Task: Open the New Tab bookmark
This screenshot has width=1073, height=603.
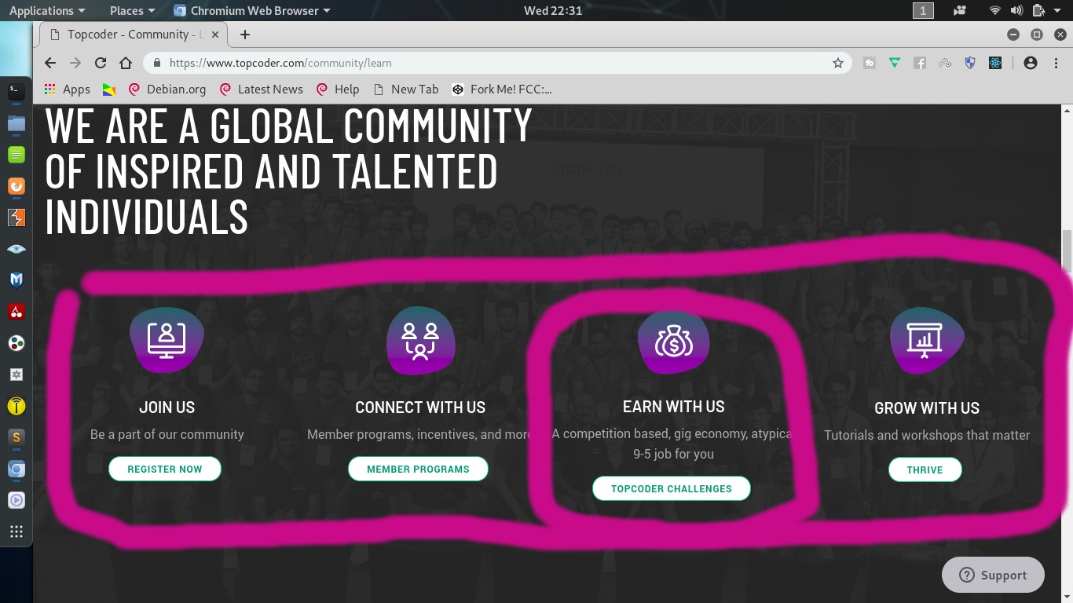Action: click(406, 90)
